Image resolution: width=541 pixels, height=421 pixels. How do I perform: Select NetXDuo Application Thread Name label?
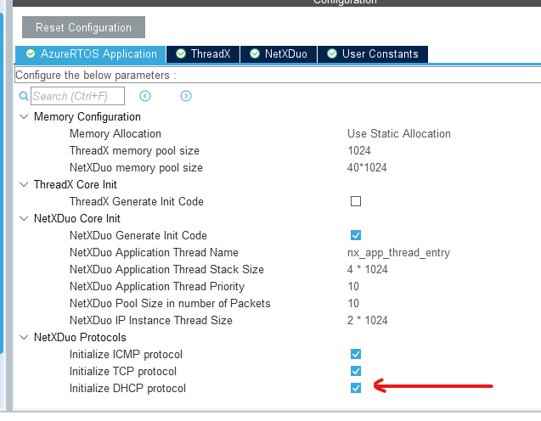pyautogui.click(x=154, y=253)
